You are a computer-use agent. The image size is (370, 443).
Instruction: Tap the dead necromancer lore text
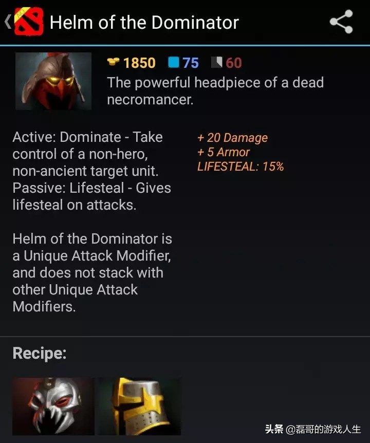(215, 91)
